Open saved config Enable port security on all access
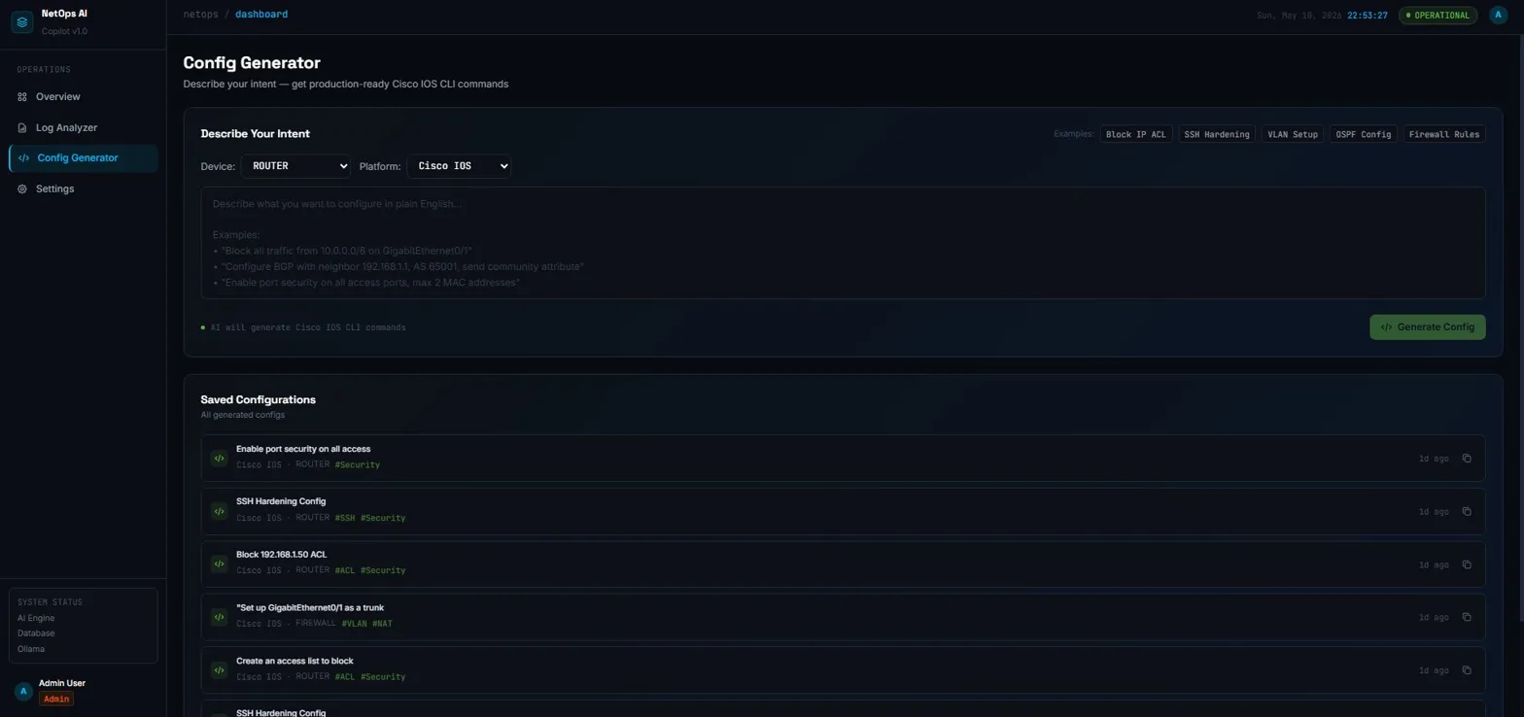The image size is (1524, 717). (303, 449)
